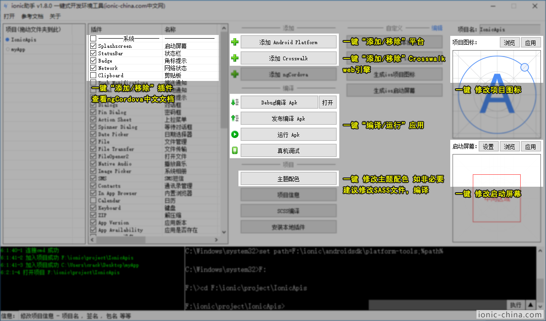Open the 参考文档 menu
546x321 pixels.
[32, 17]
